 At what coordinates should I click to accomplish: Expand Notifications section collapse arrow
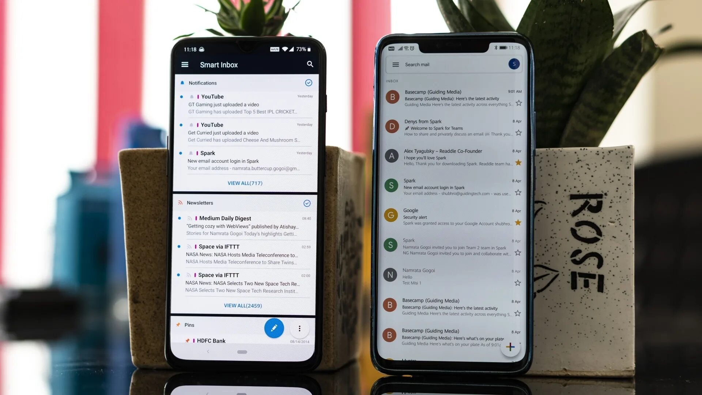(x=309, y=82)
